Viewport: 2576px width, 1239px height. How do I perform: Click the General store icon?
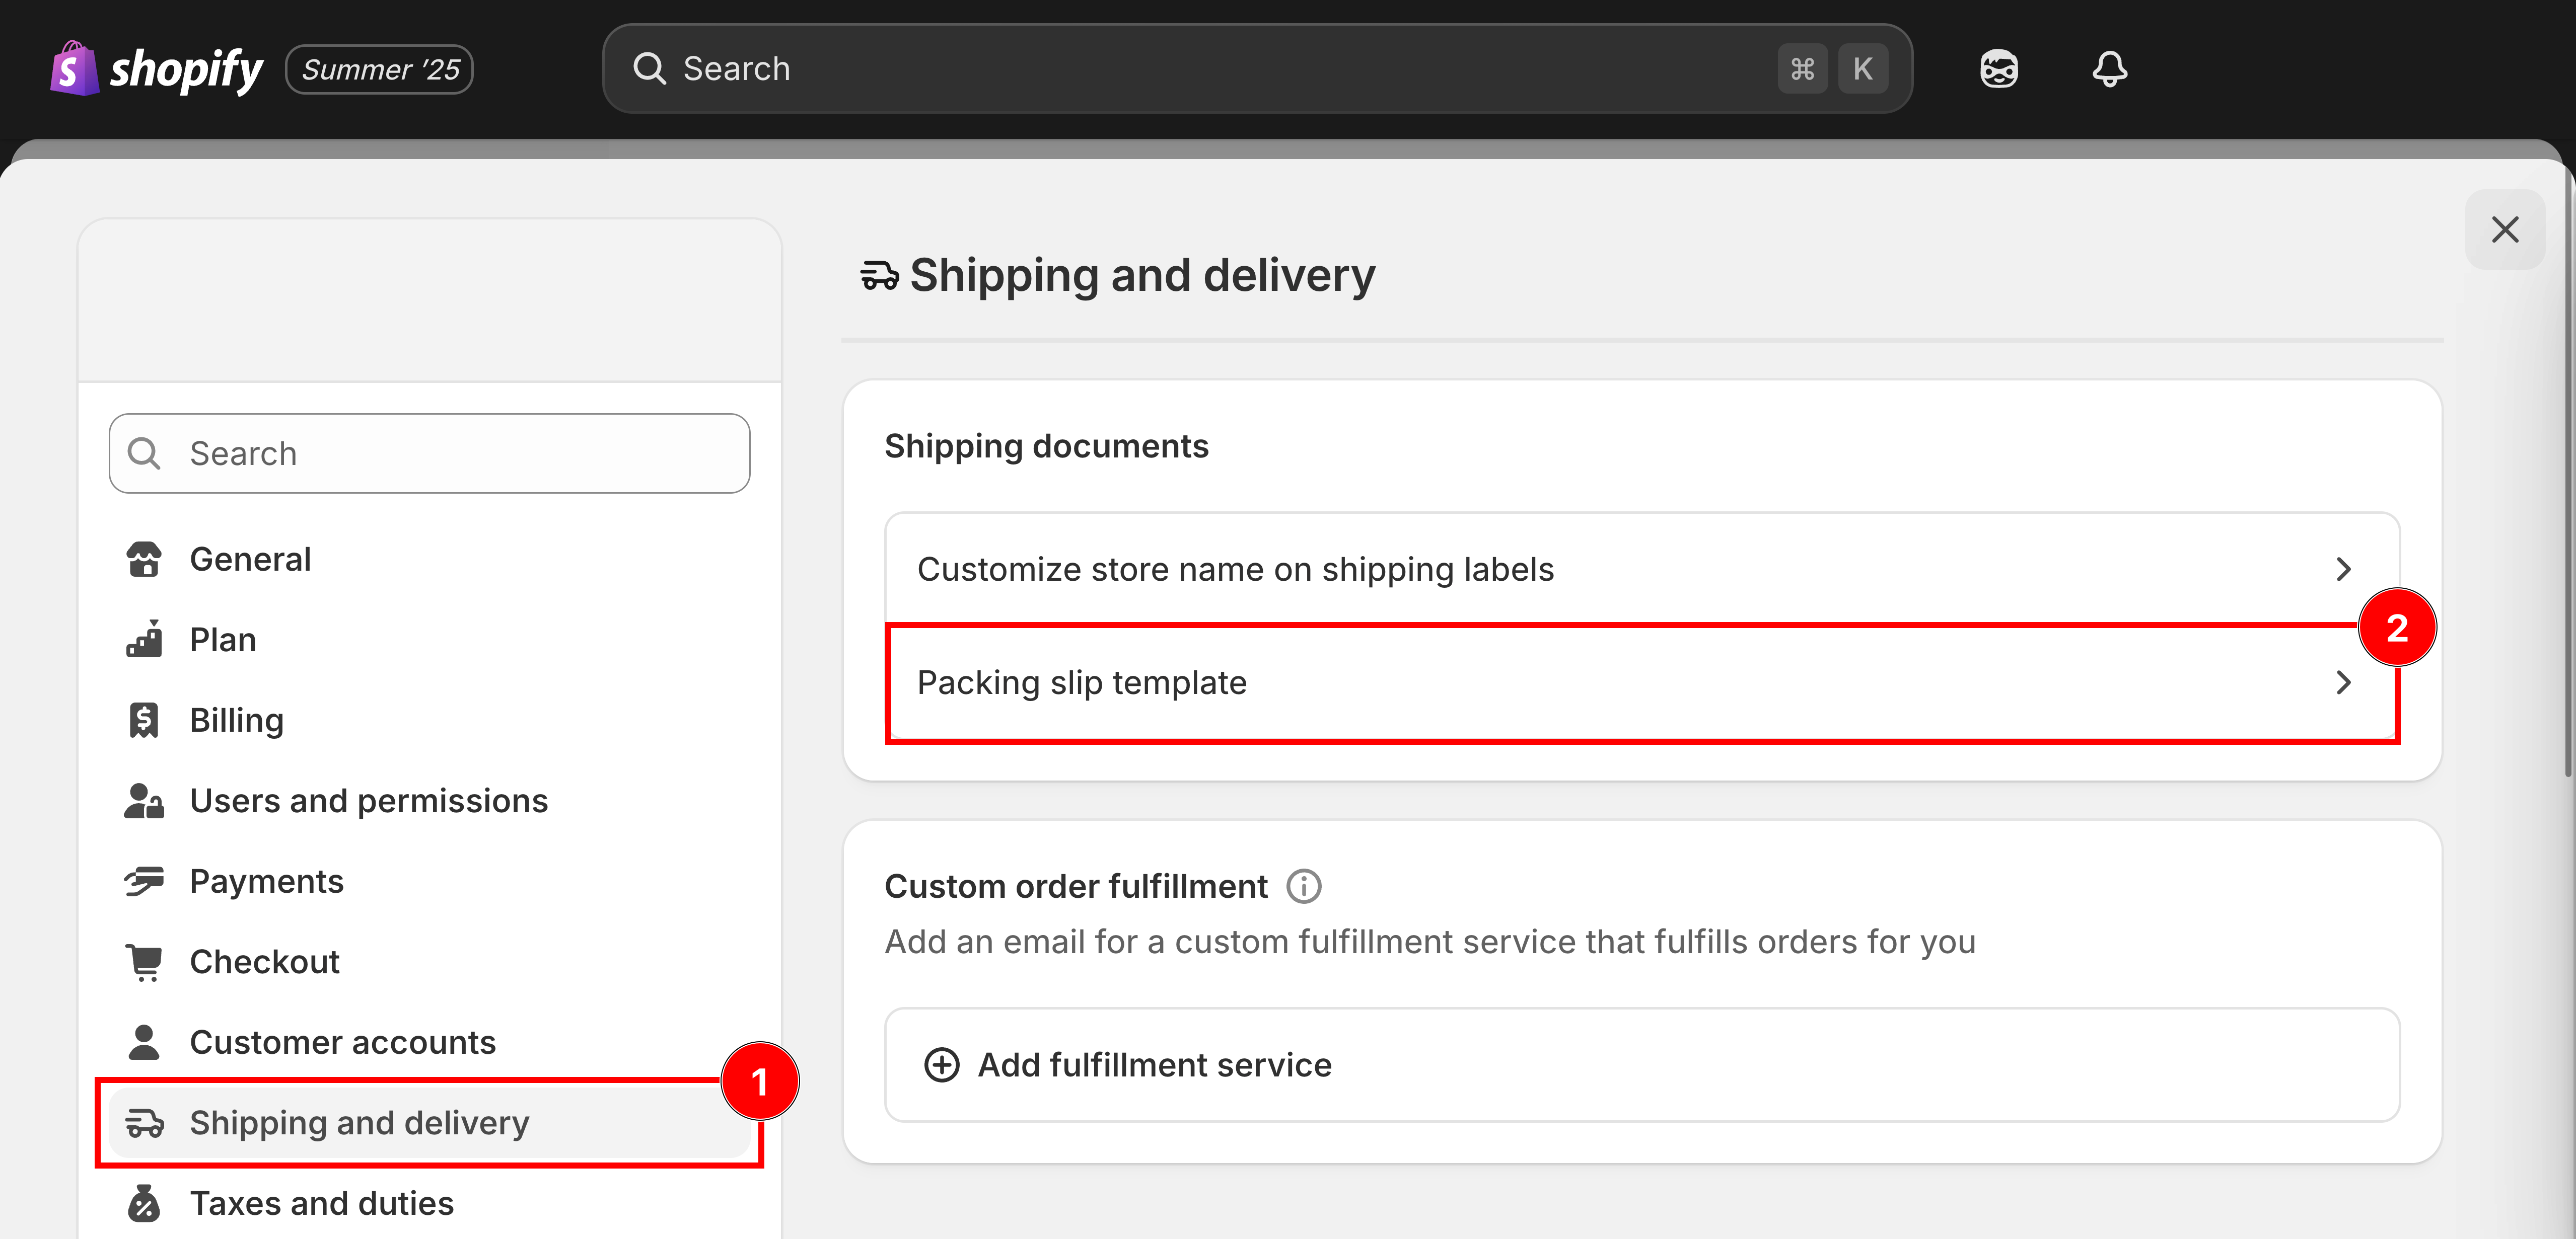[144, 560]
